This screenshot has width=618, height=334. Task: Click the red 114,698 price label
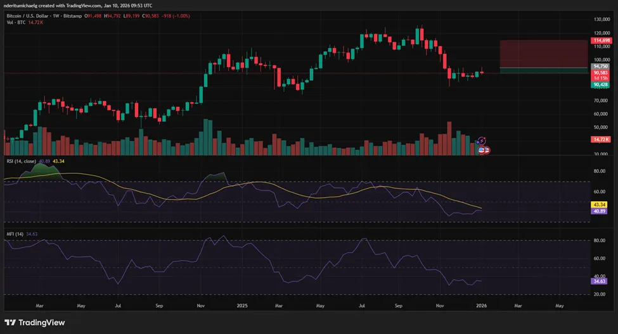click(x=602, y=40)
